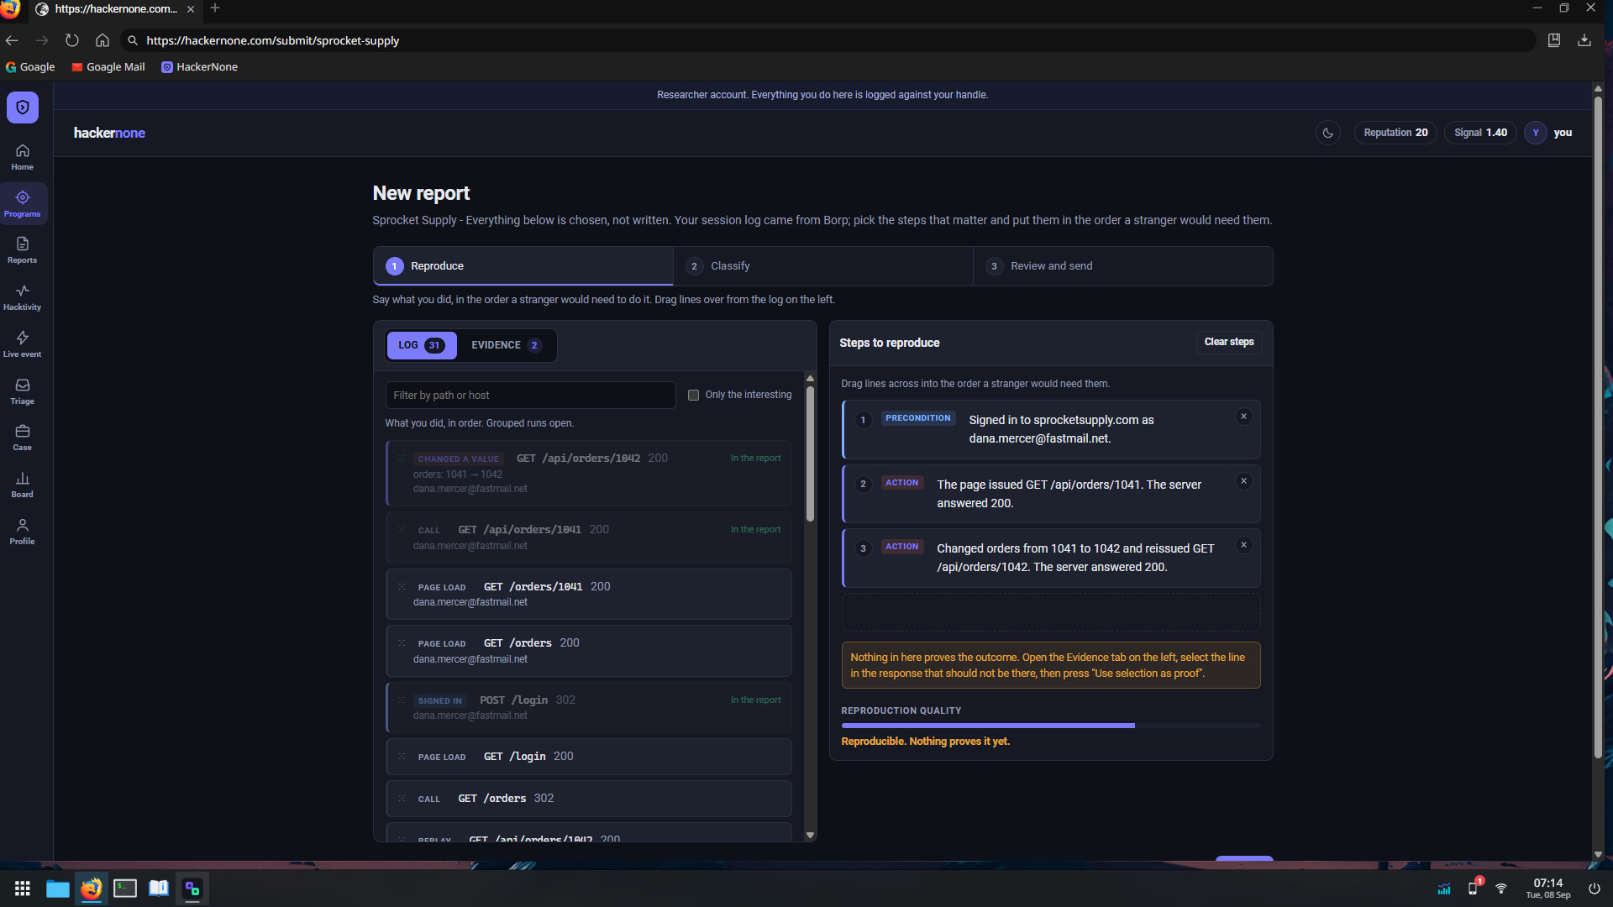Open the Home sidebar item
This screenshot has height=907, width=1613.
(x=23, y=157)
